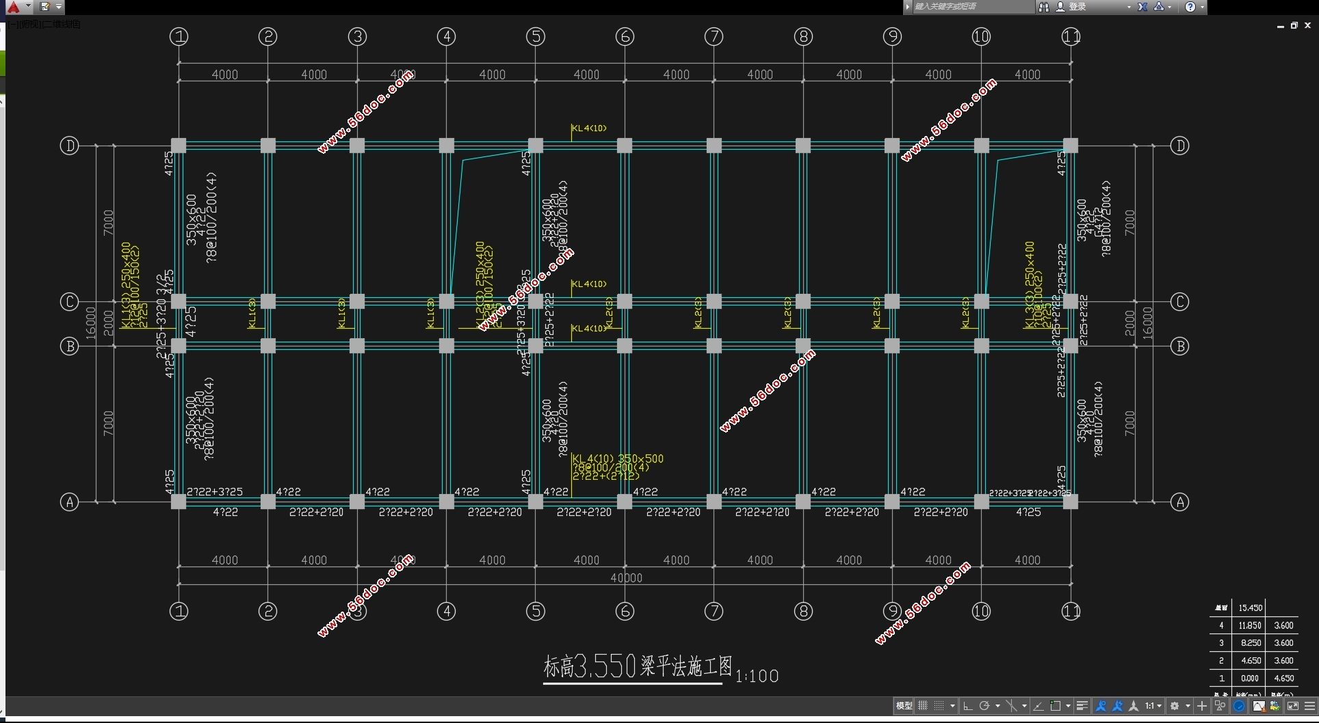Click the binoculars search icon
The image size is (1319, 723).
(1043, 7)
